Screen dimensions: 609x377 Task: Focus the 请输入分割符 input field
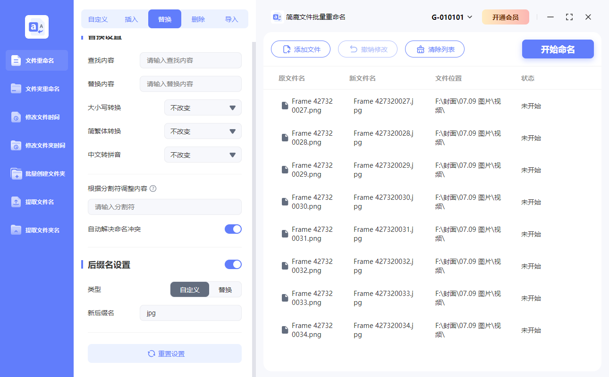click(x=165, y=207)
